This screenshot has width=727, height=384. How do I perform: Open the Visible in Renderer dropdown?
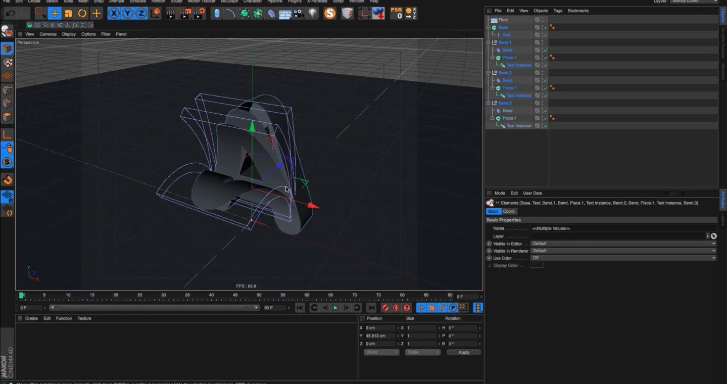(x=623, y=251)
